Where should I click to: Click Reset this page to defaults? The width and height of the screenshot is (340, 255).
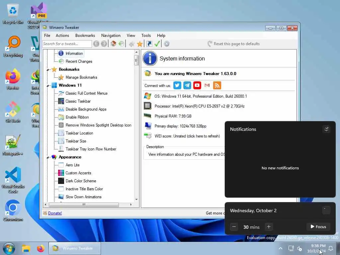pyautogui.click(x=233, y=44)
